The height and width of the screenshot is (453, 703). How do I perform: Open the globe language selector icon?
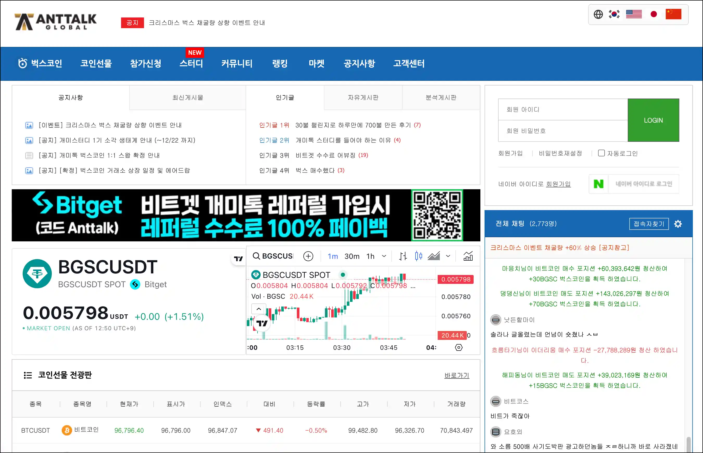(598, 14)
